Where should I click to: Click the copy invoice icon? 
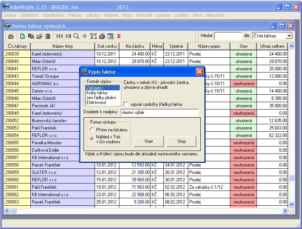click(31, 36)
